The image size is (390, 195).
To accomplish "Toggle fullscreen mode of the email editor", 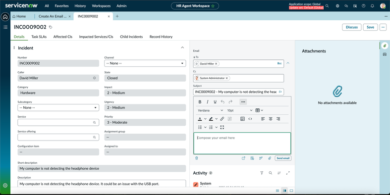I will point(222,127).
